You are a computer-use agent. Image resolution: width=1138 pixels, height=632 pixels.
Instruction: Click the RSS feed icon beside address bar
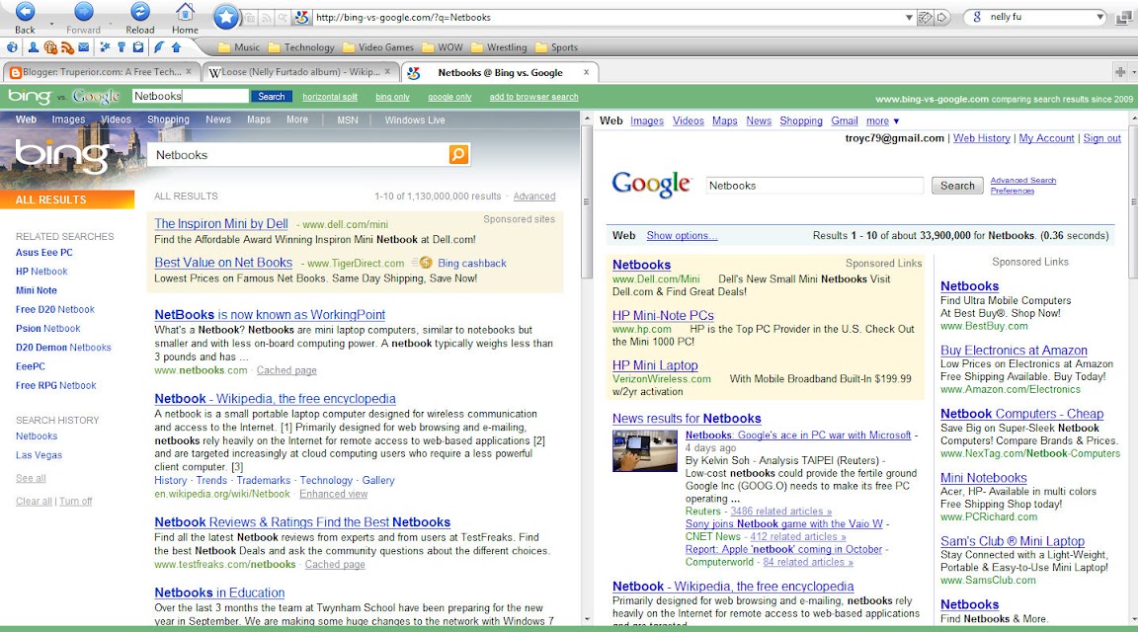pos(267,18)
